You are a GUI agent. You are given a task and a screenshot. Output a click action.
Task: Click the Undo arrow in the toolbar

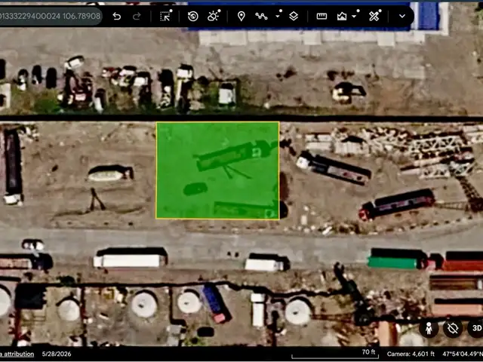116,16
